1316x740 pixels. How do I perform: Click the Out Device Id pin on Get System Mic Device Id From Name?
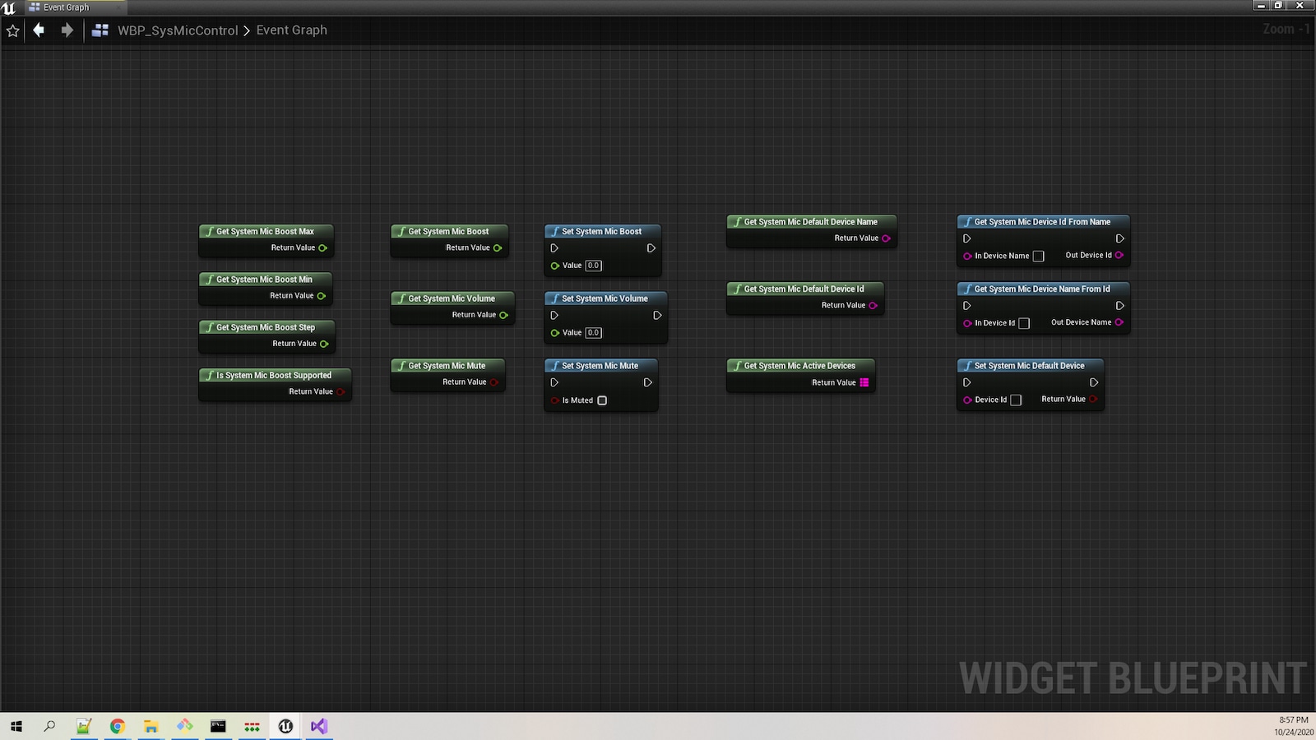point(1119,255)
